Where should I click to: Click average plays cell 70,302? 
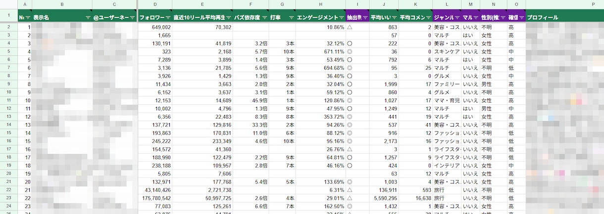[x=202, y=27]
